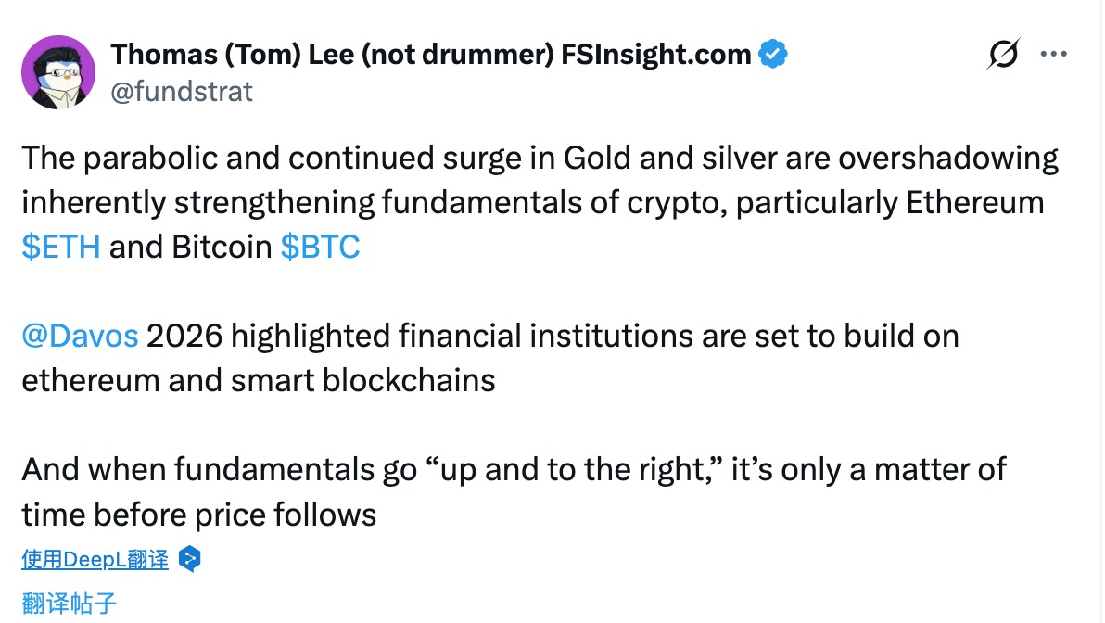1105x623 pixels.
Task: Click the text "ethereum and smart blockchains"
Action: pyautogui.click(x=259, y=380)
